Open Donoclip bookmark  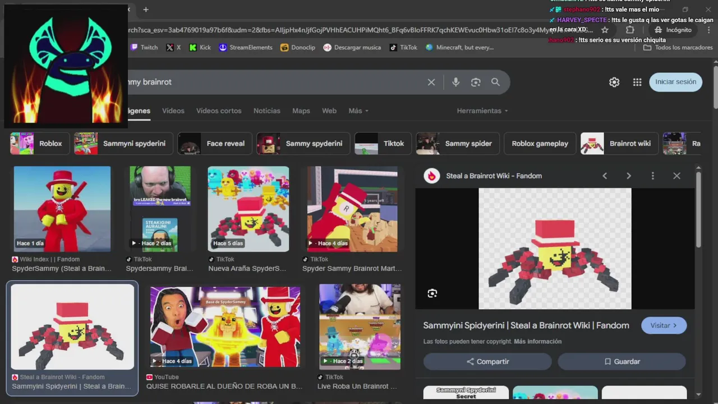tap(298, 47)
